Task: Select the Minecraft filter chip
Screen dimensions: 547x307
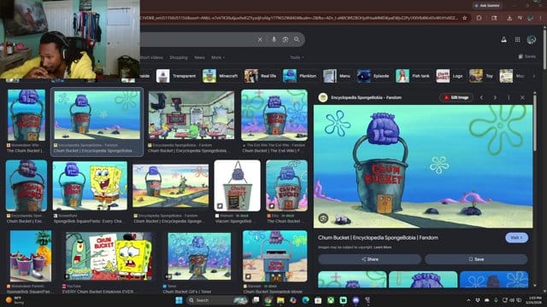Action: (x=221, y=76)
